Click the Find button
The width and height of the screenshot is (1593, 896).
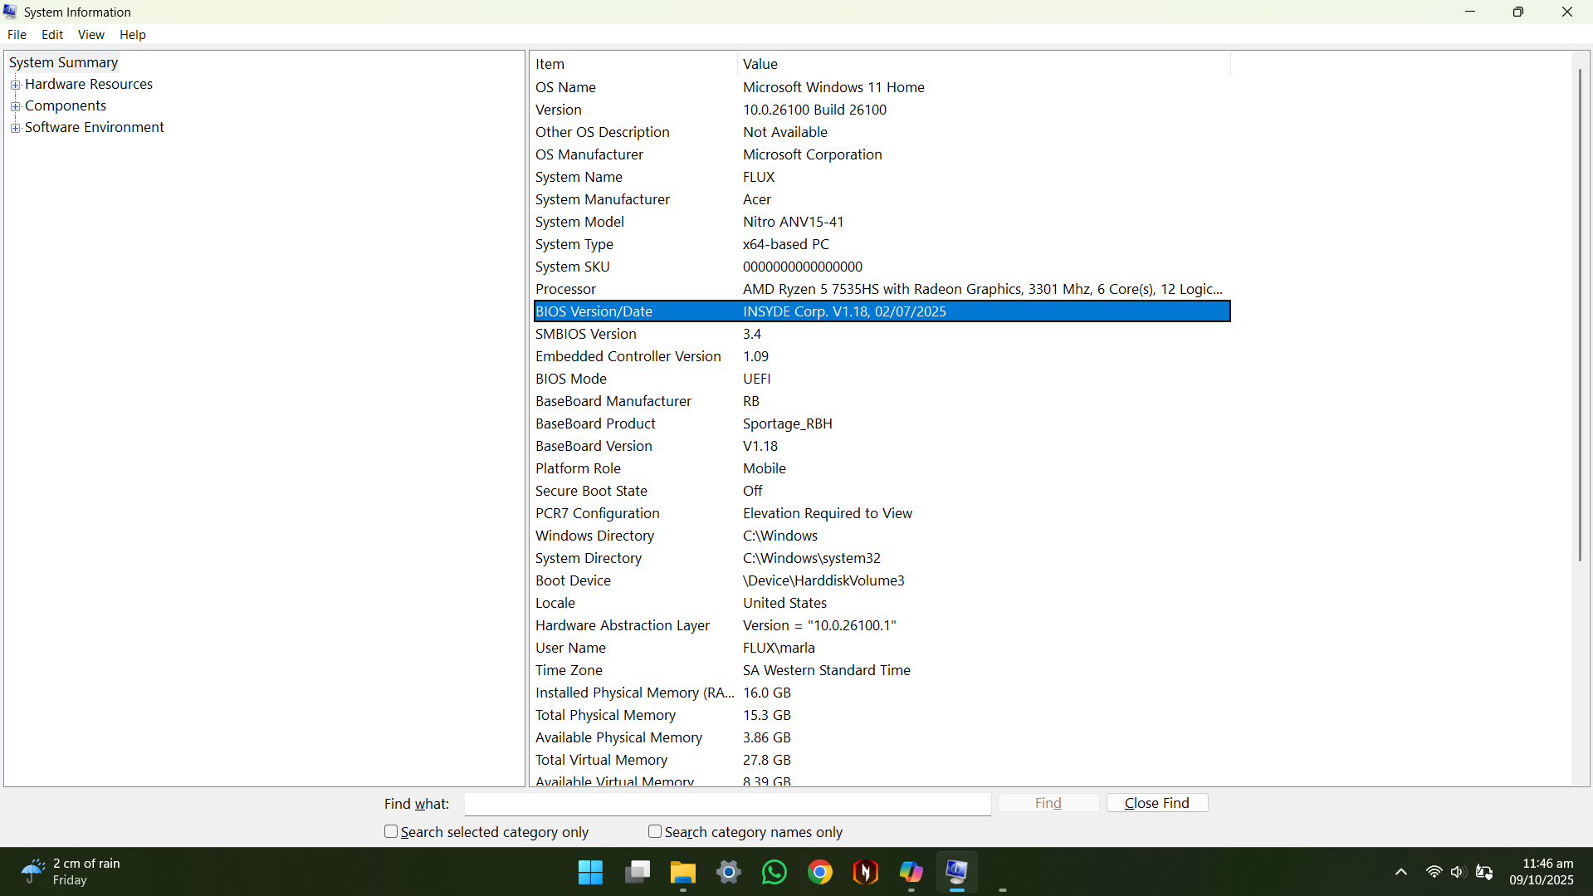coord(1048,803)
